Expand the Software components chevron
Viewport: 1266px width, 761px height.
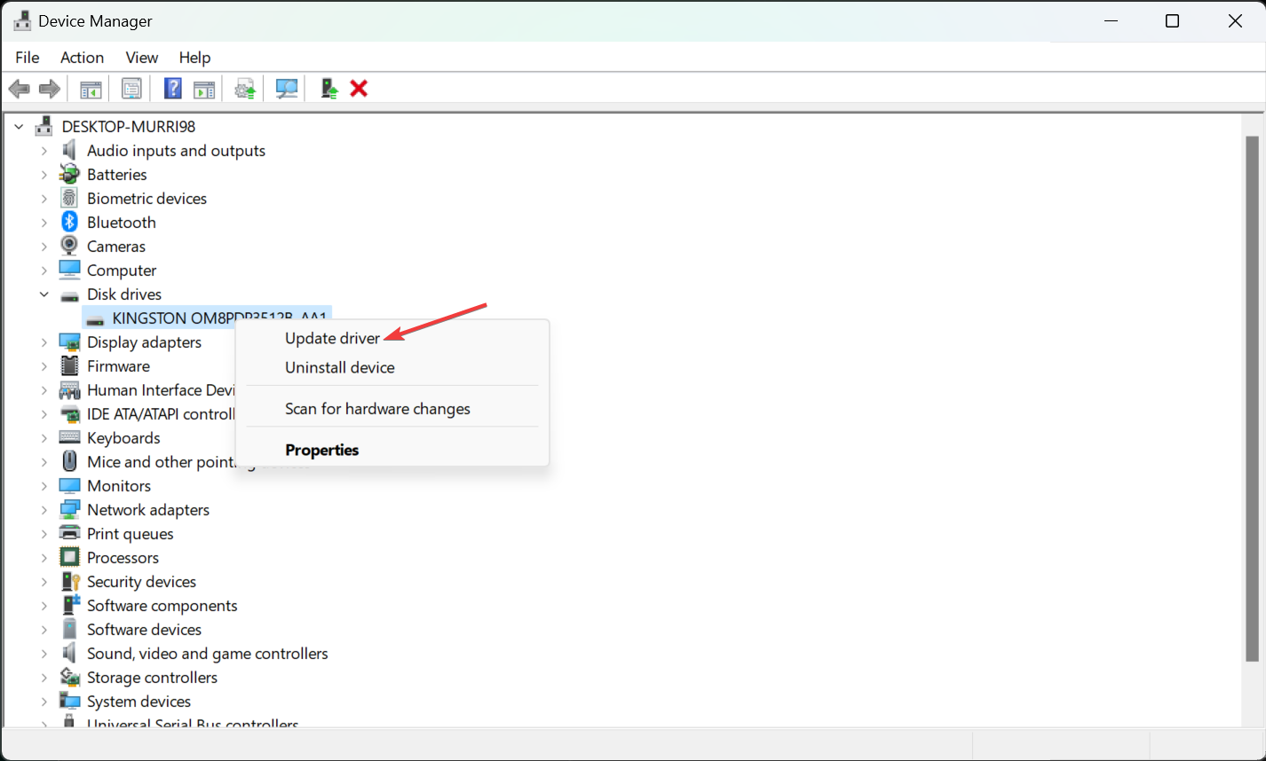(44, 606)
